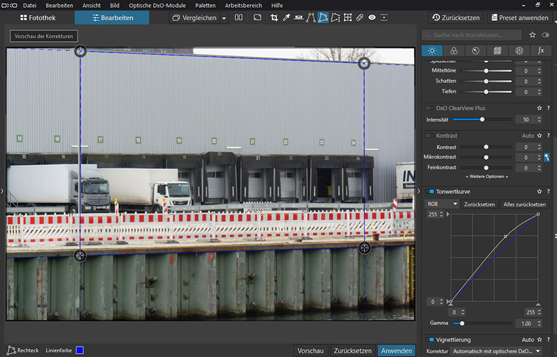Select the Crop tool in the toolbar
This screenshot has height=357, width=557.
tap(275, 18)
